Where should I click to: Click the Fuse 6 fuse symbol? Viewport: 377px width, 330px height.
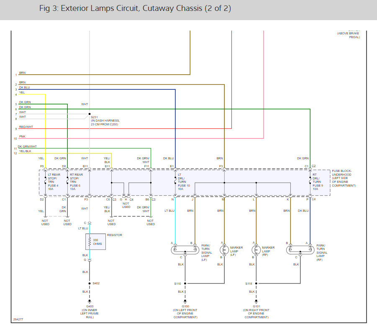[x=67, y=181]
